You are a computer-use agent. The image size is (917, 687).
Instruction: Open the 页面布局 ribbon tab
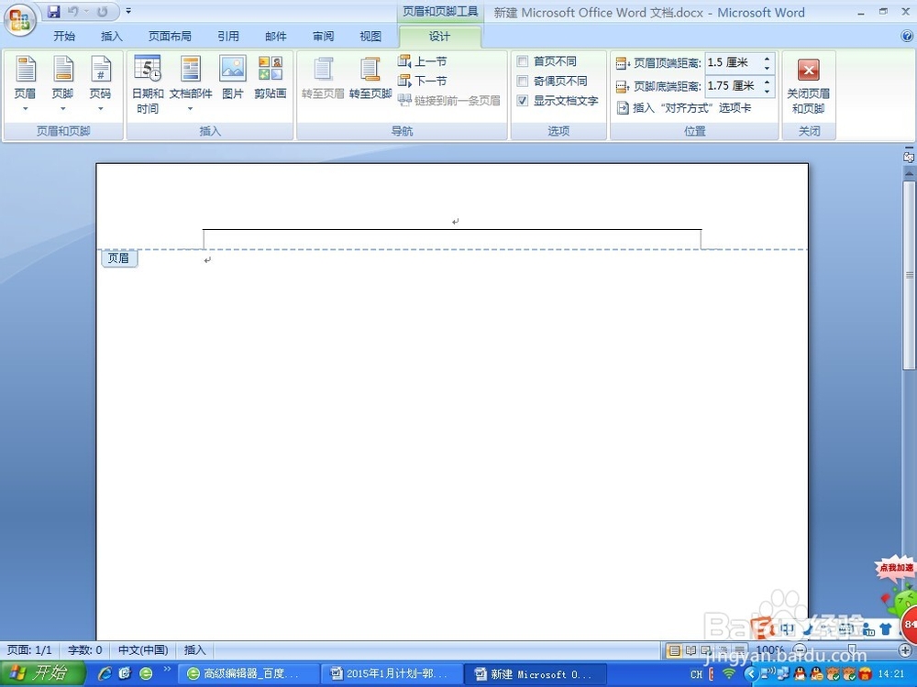click(x=169, y=36)
